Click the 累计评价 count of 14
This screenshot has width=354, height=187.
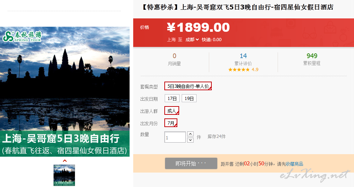tap(243, 56)
